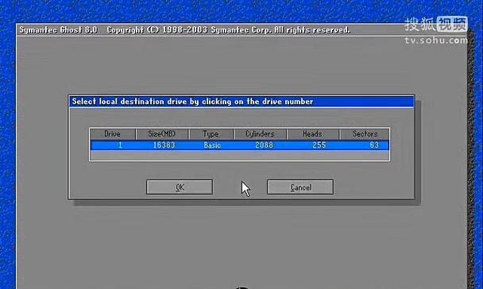Click the Symantec Ghost 8.0 title text
Viewport: 483px width, 289px height.
pyautogui.click(x=58, y=30)
